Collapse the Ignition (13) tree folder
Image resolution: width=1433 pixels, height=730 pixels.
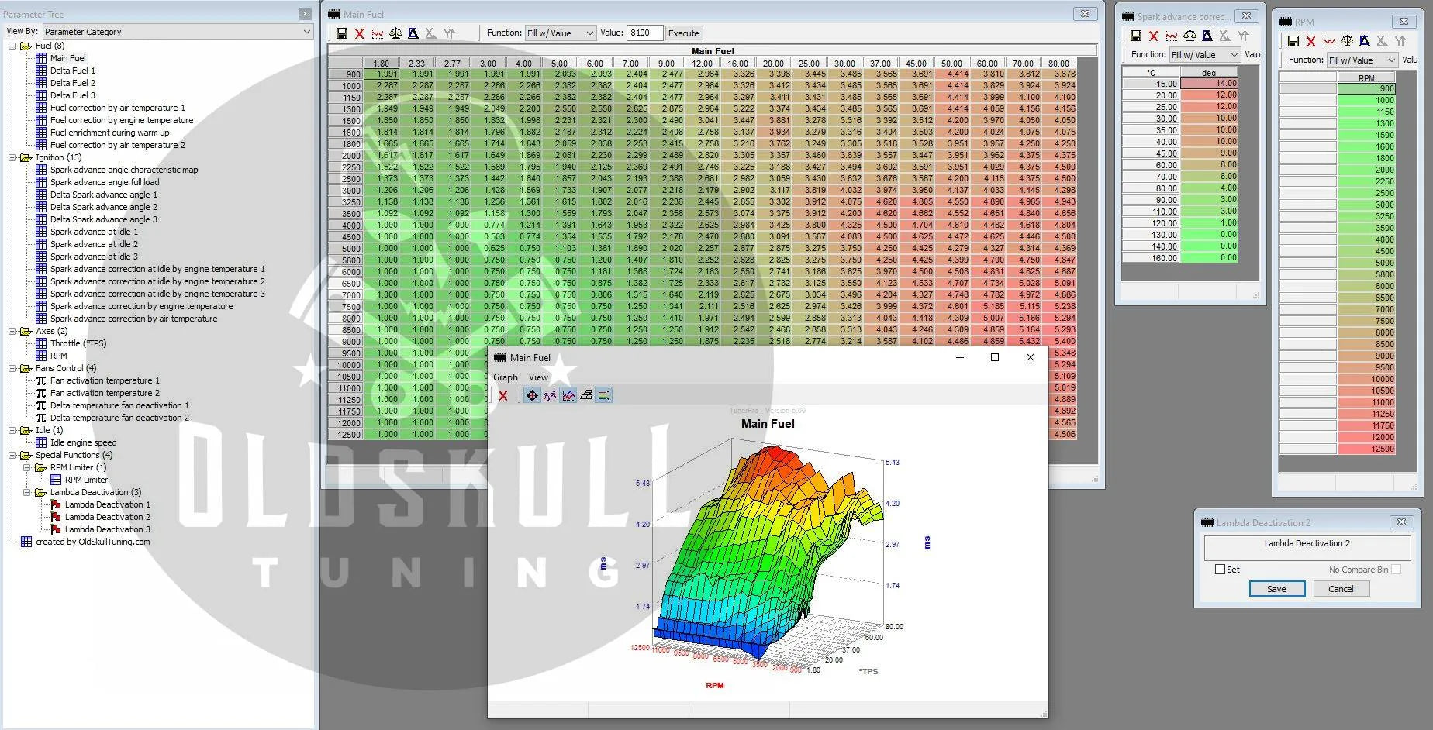[13, 157]
